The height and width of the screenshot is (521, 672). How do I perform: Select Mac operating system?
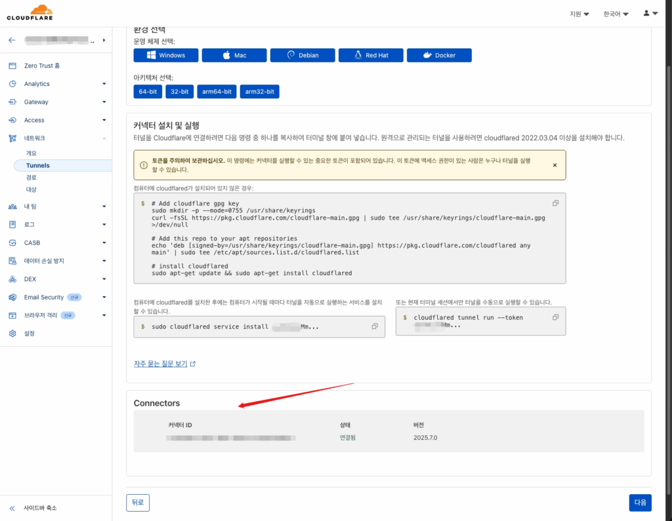(x=234, y=55)
